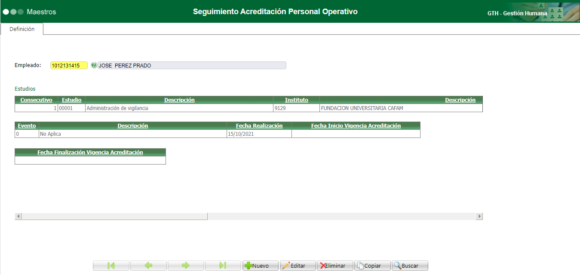This screenshot has height=275, width=580.
Task: Go to the first record
Action: (x=111, y=266)
